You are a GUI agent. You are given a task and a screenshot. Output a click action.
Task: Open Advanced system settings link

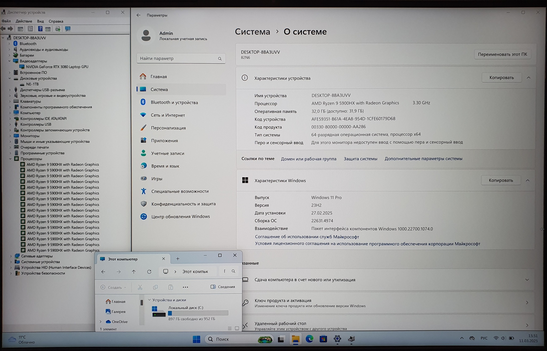pyautogui.click(x=423, y=159)
